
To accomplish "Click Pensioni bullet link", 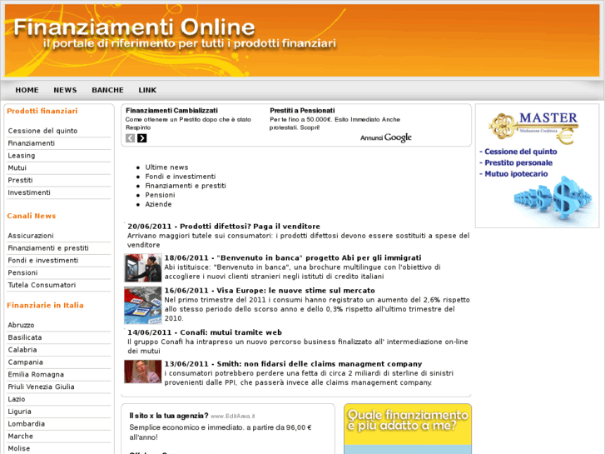I will 160,195.
